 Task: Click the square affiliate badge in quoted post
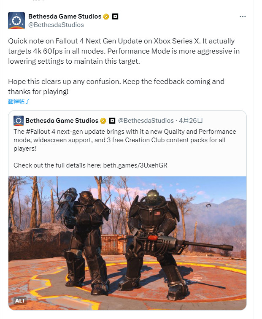(112, 121)
